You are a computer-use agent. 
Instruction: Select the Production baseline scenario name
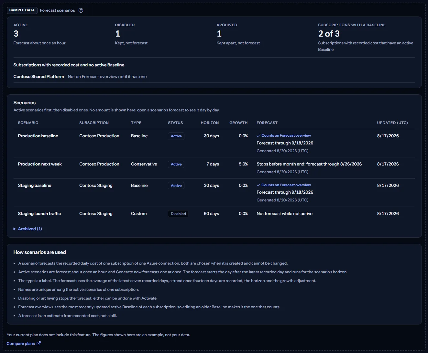(x=38, y=136)
